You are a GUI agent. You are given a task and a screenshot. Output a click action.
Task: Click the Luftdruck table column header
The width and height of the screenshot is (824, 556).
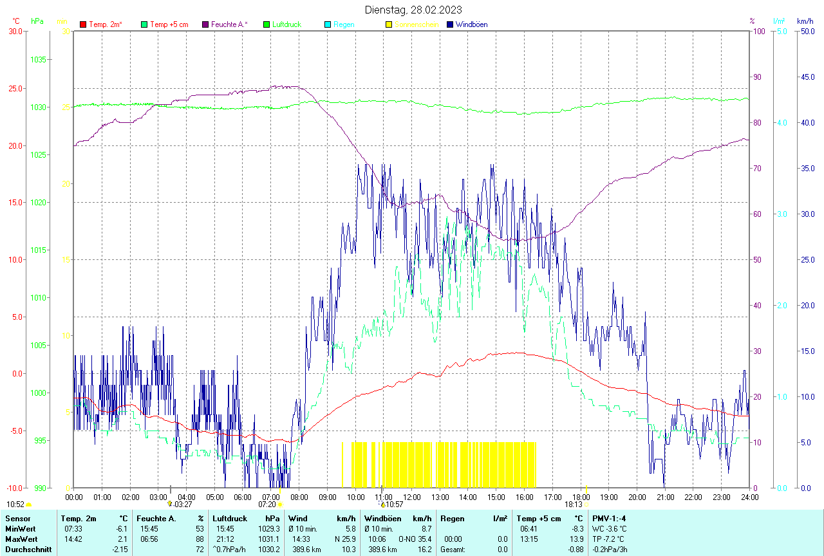coord(230,518)
